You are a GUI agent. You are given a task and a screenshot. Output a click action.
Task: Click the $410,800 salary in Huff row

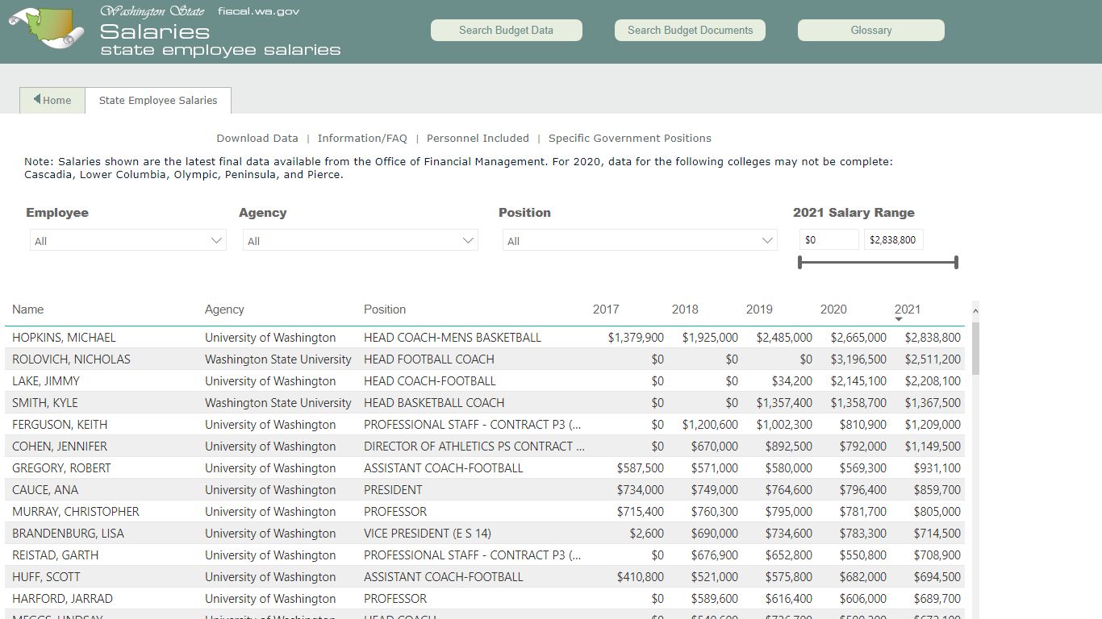tap(641, 577)
